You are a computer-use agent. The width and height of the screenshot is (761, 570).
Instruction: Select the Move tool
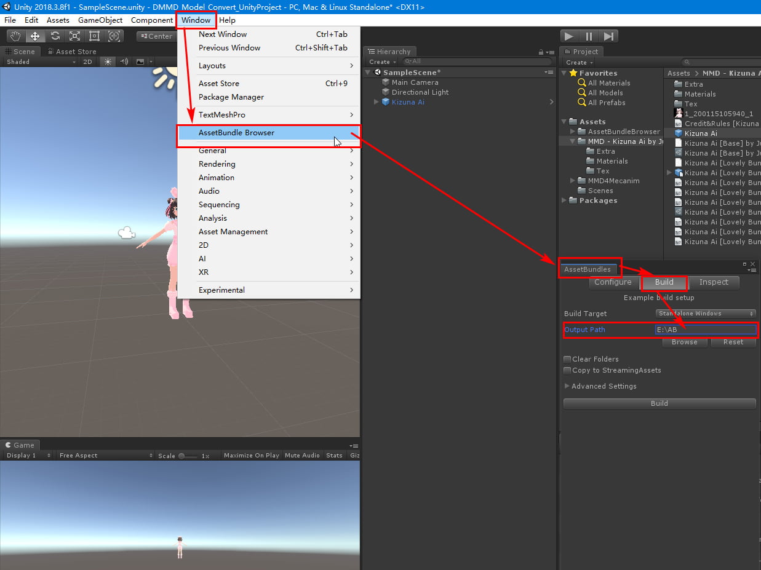tap(35, 36)
